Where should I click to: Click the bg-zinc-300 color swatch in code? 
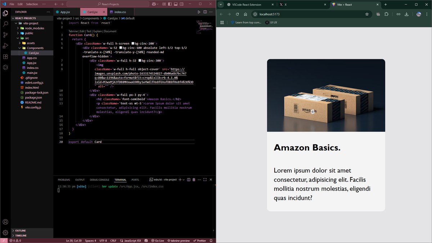point(140,61)
